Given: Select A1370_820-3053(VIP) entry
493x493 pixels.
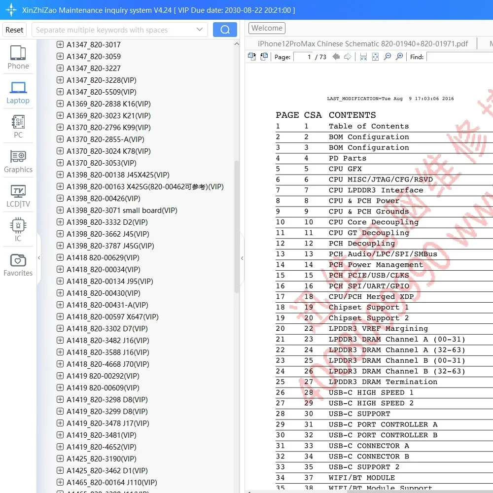Looking at the screenshot, I should (101, 163).
